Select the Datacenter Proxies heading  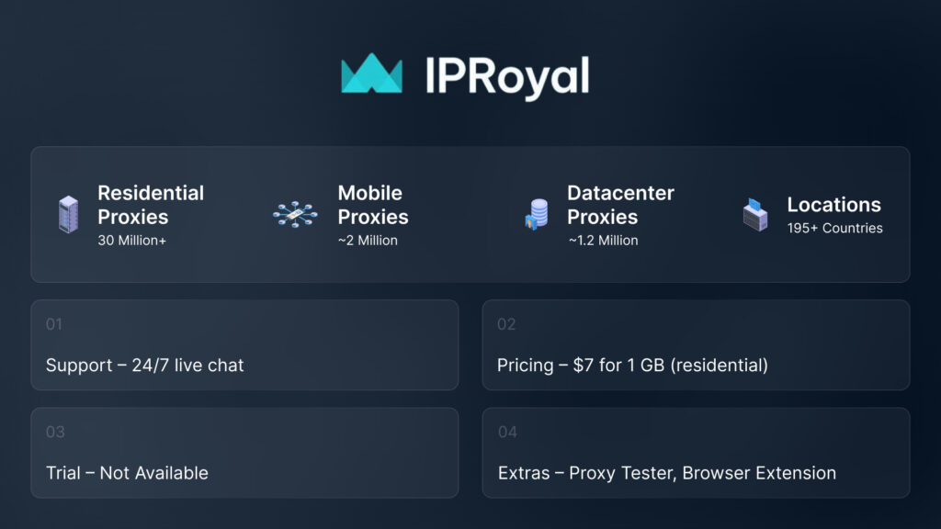tap(620, 205)
